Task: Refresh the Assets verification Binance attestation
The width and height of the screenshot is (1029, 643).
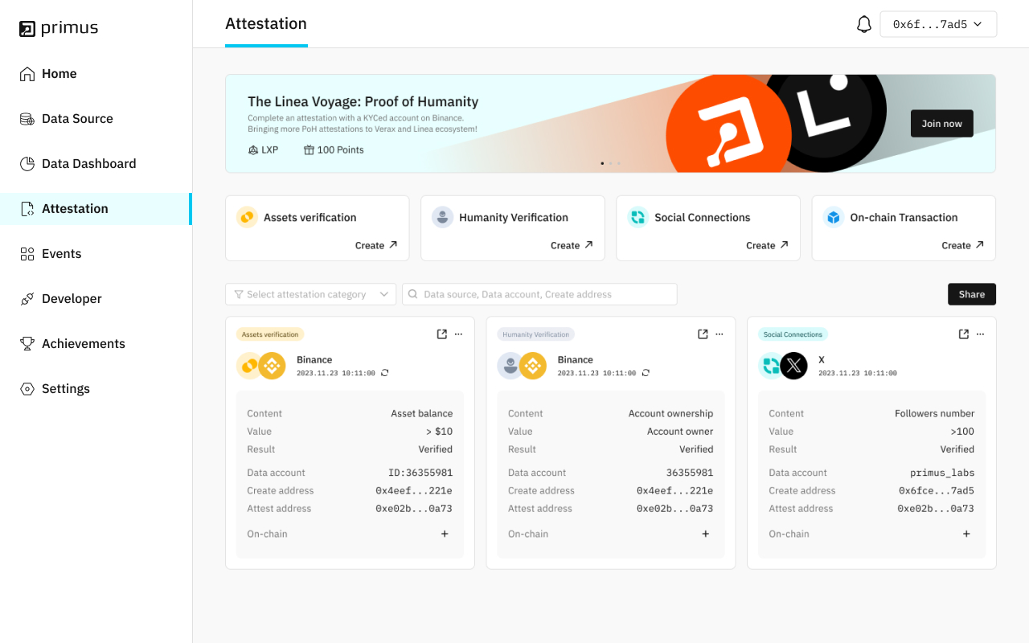Action: 385,373
